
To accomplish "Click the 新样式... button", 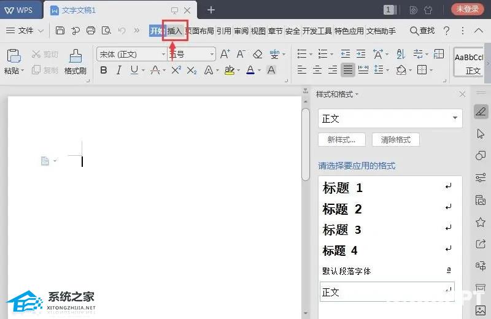I will coord(342,140).
